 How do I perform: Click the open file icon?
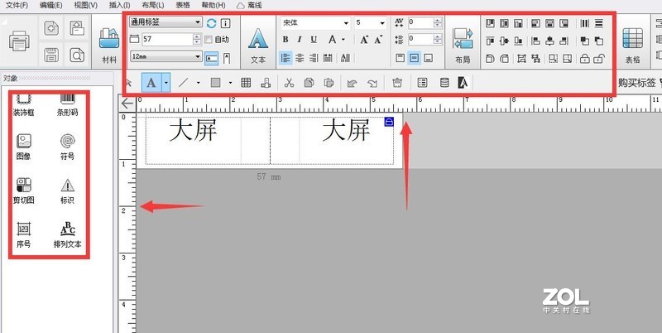[x=77, y=28]
